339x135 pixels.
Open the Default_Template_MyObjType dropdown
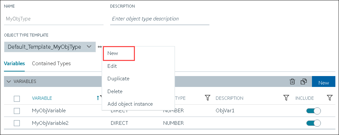[50, 47]
